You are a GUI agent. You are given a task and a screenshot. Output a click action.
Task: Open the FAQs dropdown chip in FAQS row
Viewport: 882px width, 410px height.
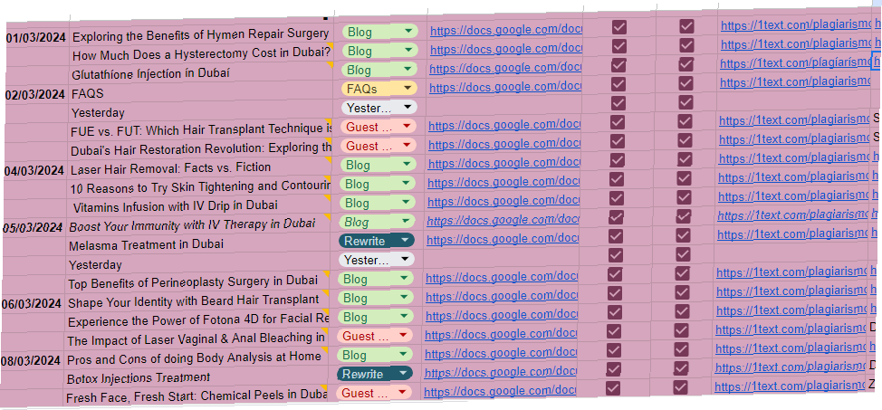click(379, 89)
